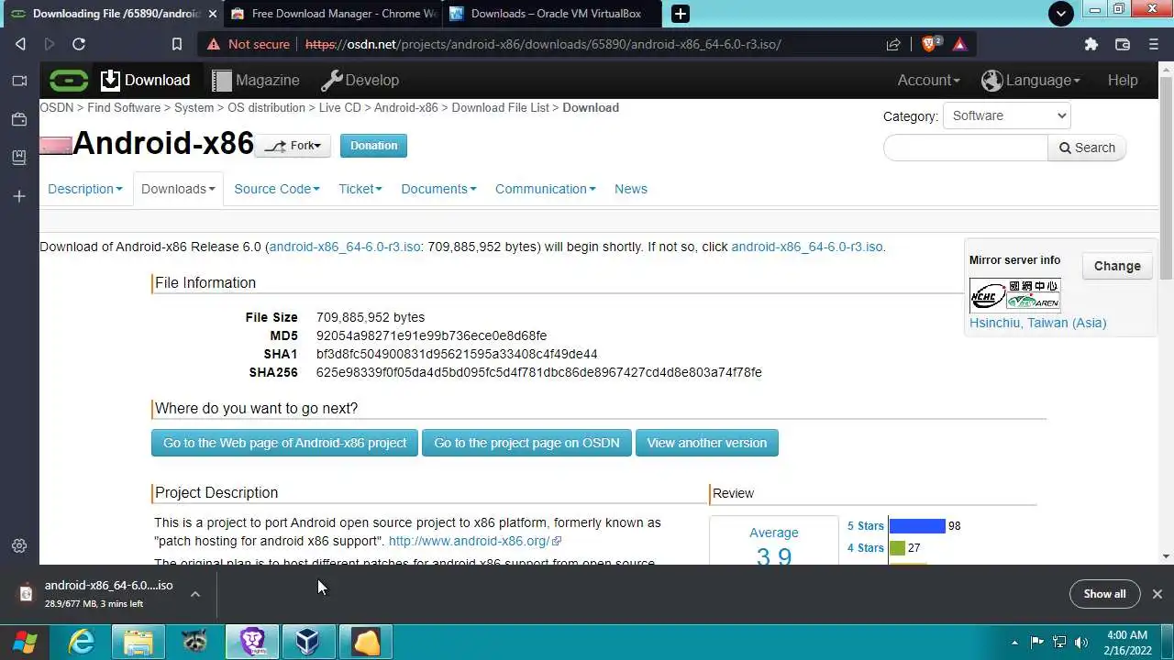The height and width of the screenshot is (660, 1174).
Task: Click the Show all downloads button
Action: point(1104,594)
